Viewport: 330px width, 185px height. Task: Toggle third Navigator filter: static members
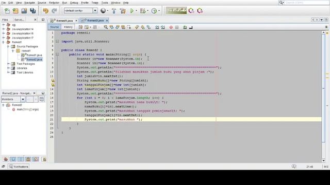pos(21,159)
